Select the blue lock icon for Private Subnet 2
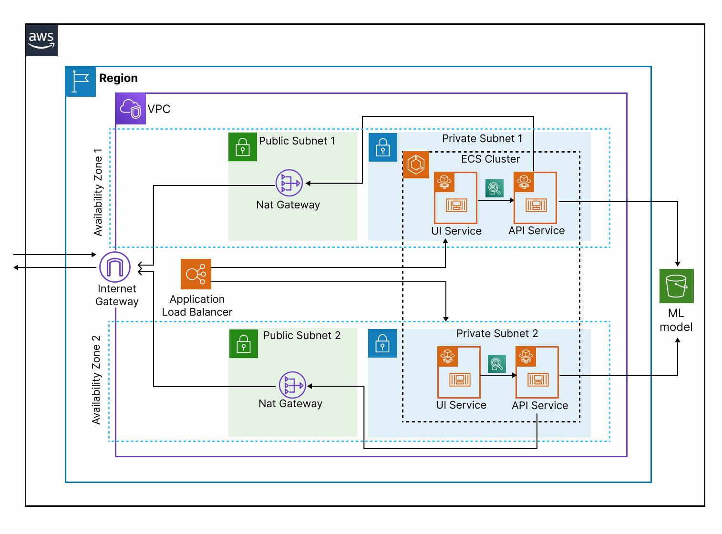The image size is (722, 534). (382, 344)
